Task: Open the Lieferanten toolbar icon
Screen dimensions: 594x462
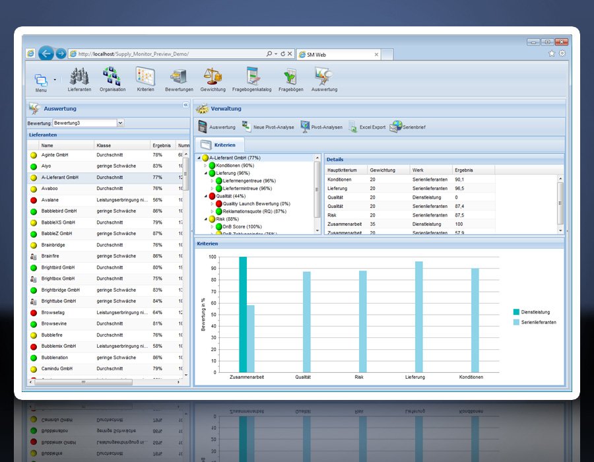Action: tap(79, 76)
